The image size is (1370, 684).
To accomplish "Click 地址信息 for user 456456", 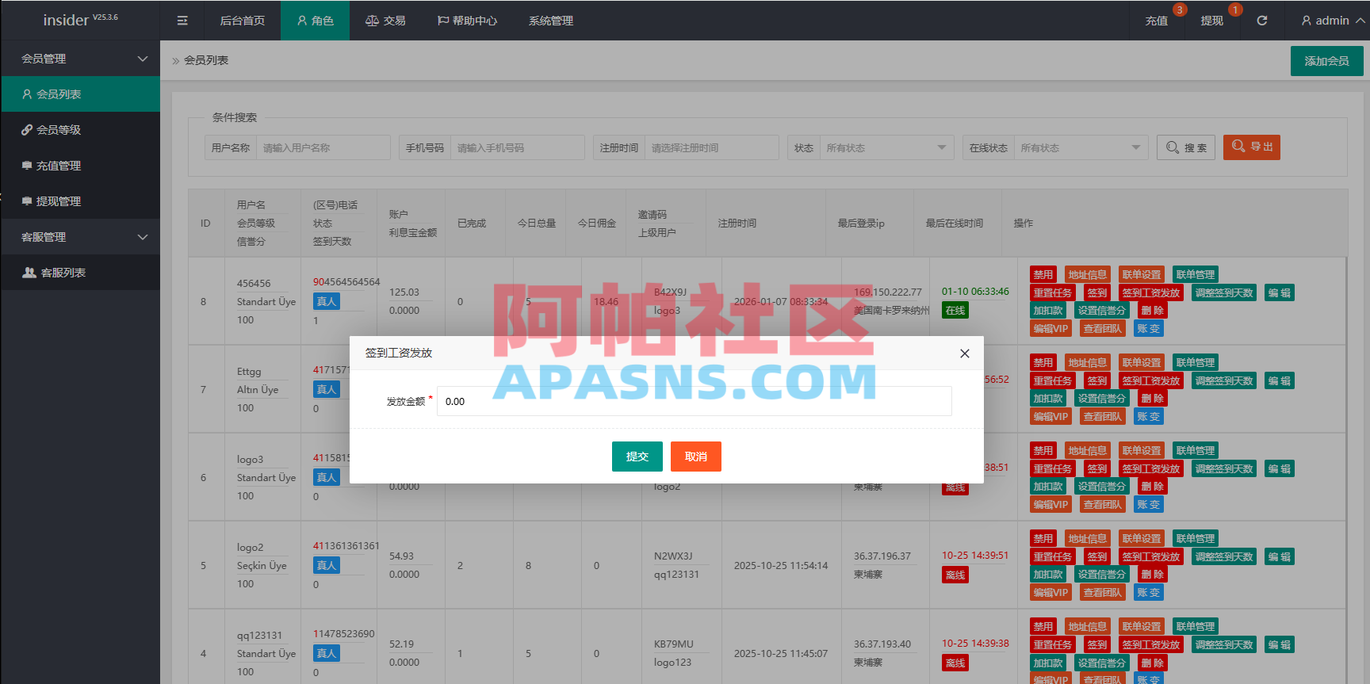I will tap(1088, 274).
